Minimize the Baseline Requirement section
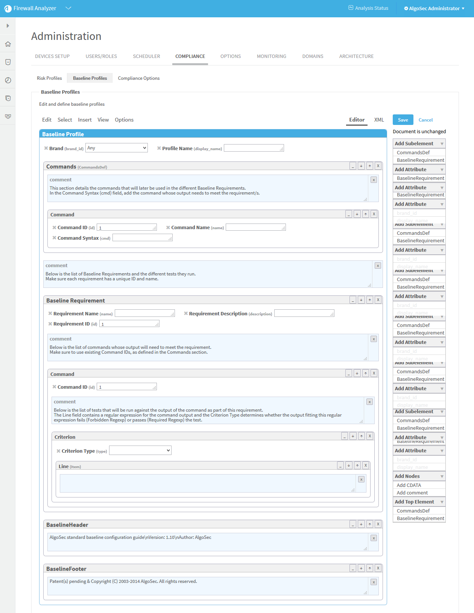Screen dimensions: 474x613 click(353, 300)
